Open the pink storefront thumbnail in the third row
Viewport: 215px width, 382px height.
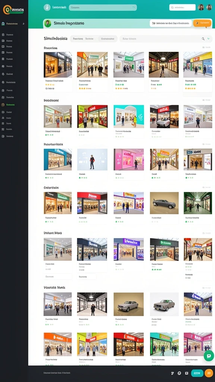(129, 160)
